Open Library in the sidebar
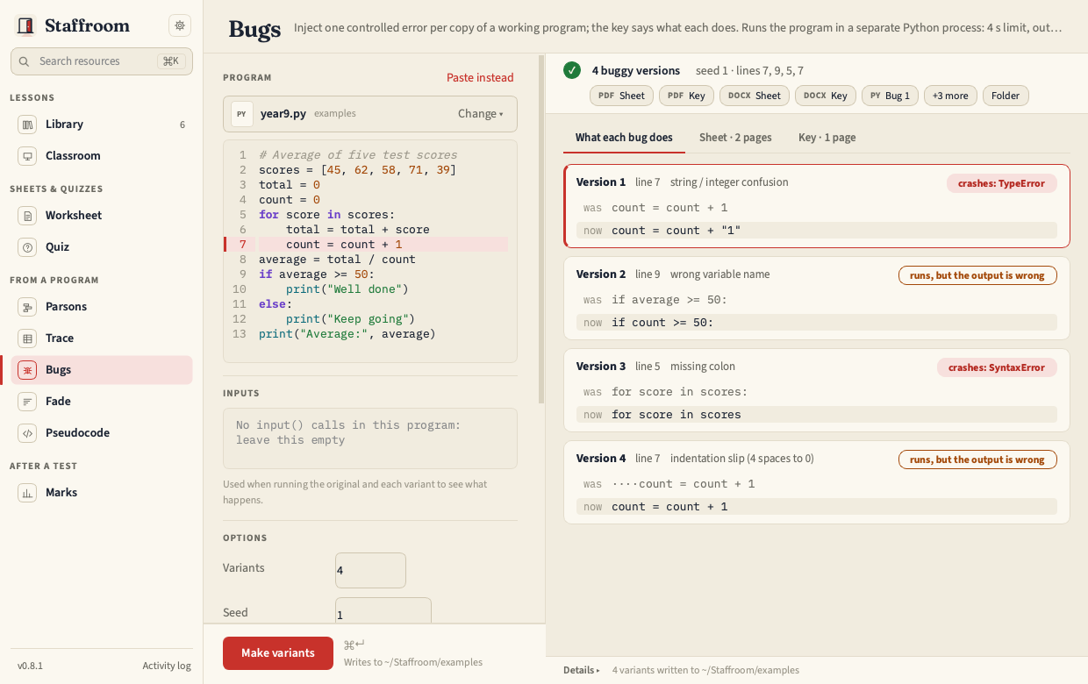The height and width of the screenshot is (684, 1088). [x=102, y=125]
